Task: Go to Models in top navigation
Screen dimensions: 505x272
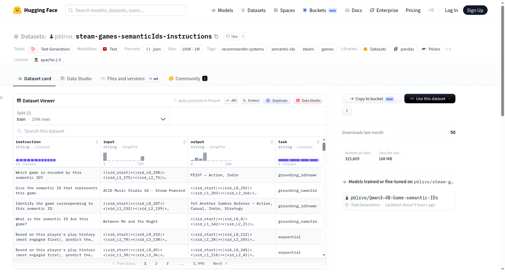Action: (x=222, y=10)
